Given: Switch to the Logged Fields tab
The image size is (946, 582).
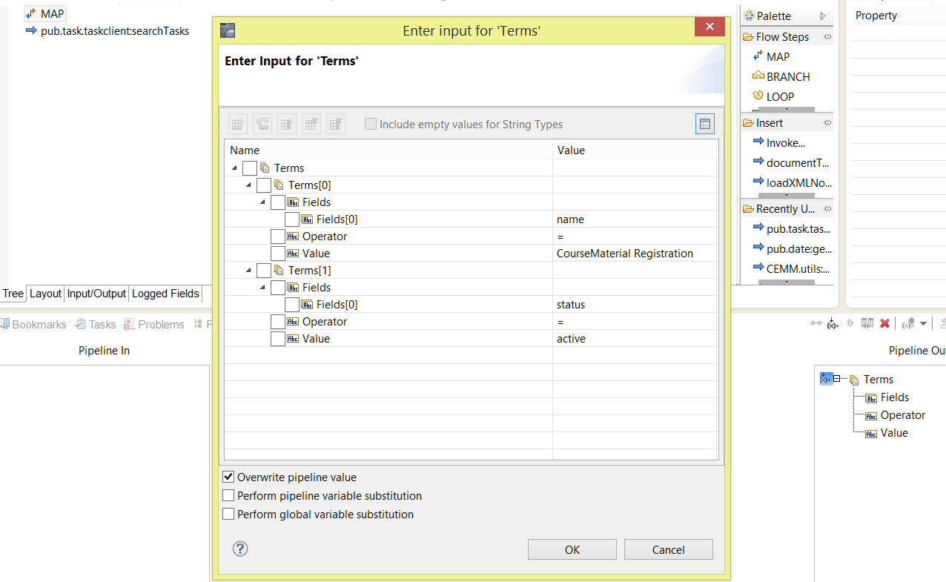Looking at the screenshot, I should pyautogui.click(x=165, y=294).
